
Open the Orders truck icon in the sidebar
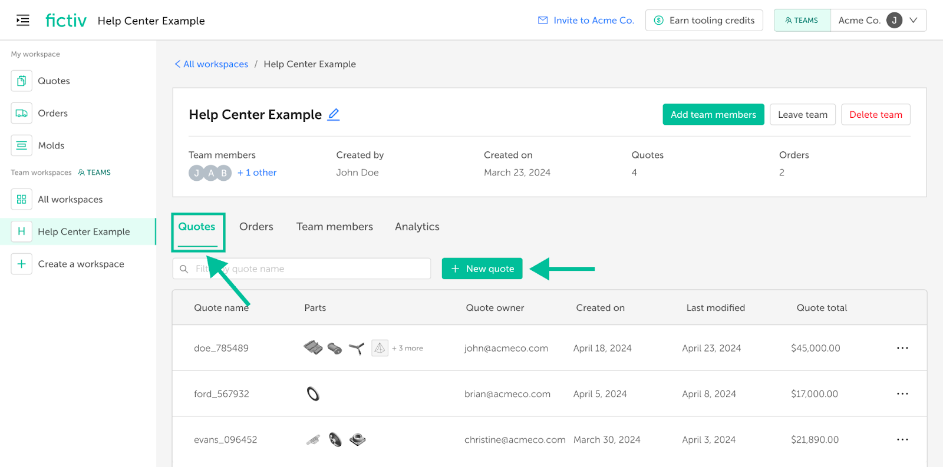[x=22, y=113]
